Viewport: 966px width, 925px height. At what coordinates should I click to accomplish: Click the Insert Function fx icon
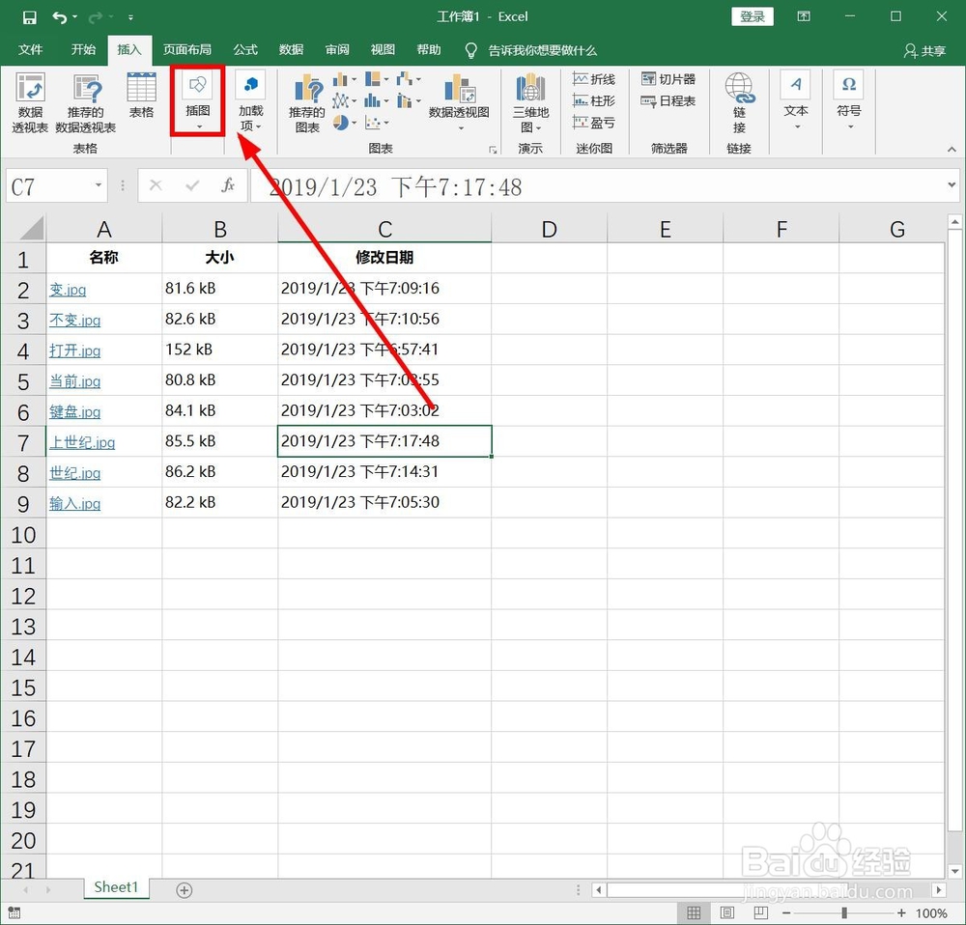point(228,185)
